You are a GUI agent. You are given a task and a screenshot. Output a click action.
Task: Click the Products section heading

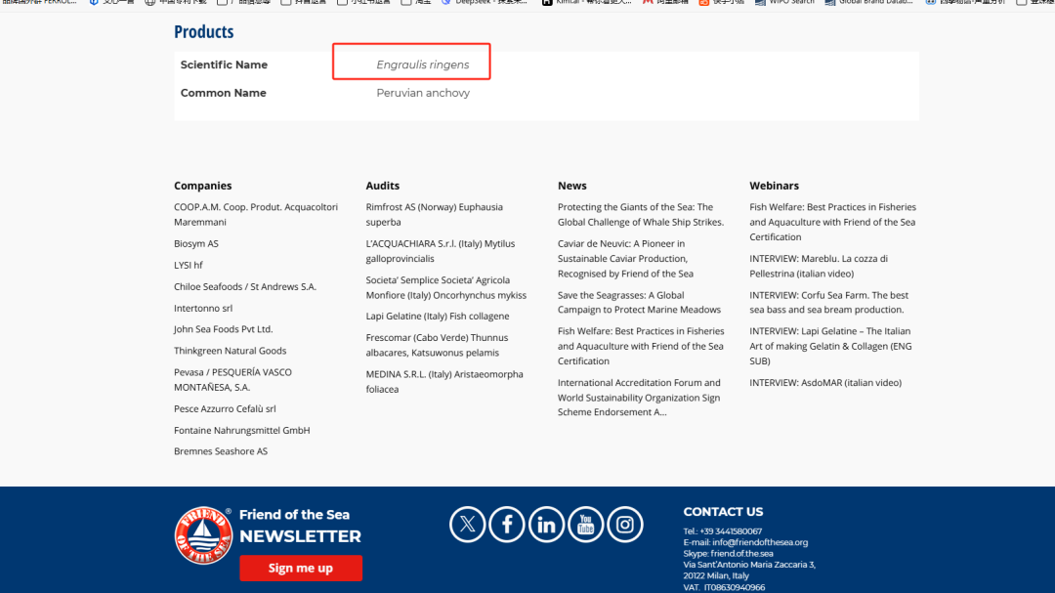[204, 31]
